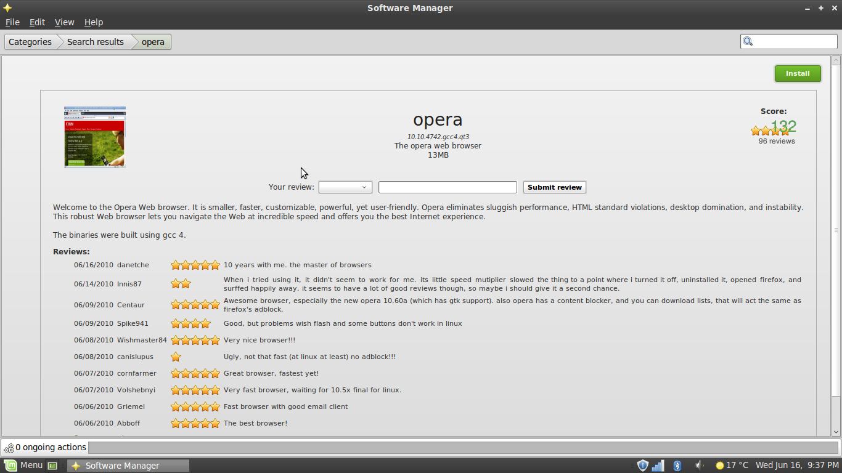Click Centaur's five-star rating

tap(195, 305)
